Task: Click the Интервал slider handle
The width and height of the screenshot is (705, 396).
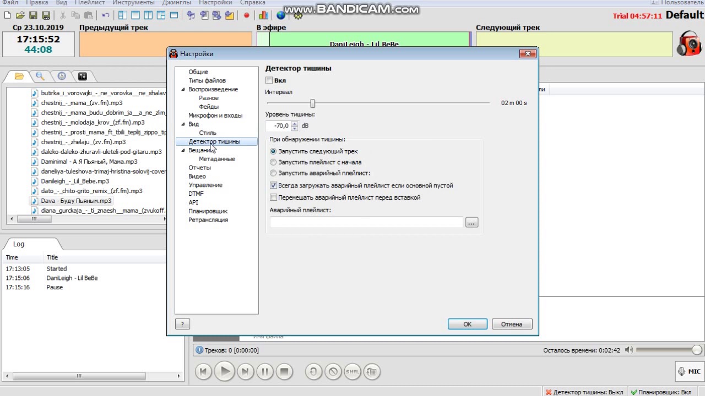Action: coord(312,103)
